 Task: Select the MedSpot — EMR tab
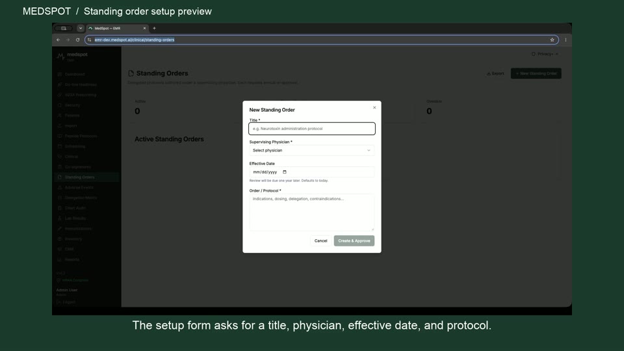[x=118, y=28]
